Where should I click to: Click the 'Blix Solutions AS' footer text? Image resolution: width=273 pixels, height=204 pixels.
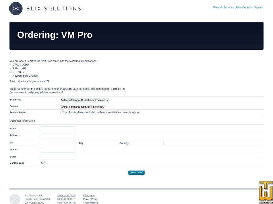pyautogui.click(x=33, y=195)
